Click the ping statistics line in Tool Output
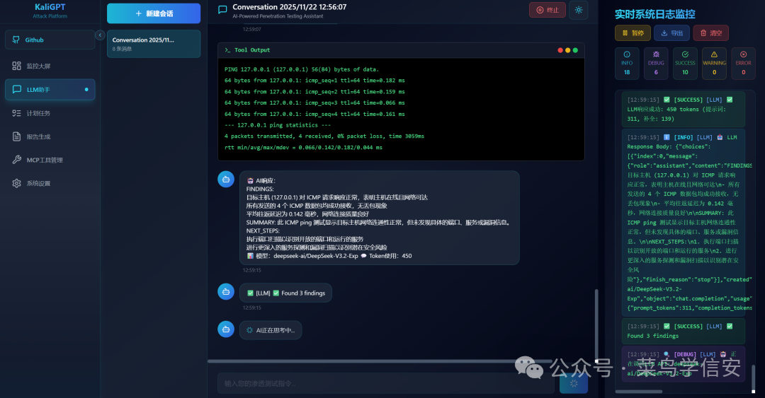The height and width of the screenshot is (398, 765). tap(278, 125)
